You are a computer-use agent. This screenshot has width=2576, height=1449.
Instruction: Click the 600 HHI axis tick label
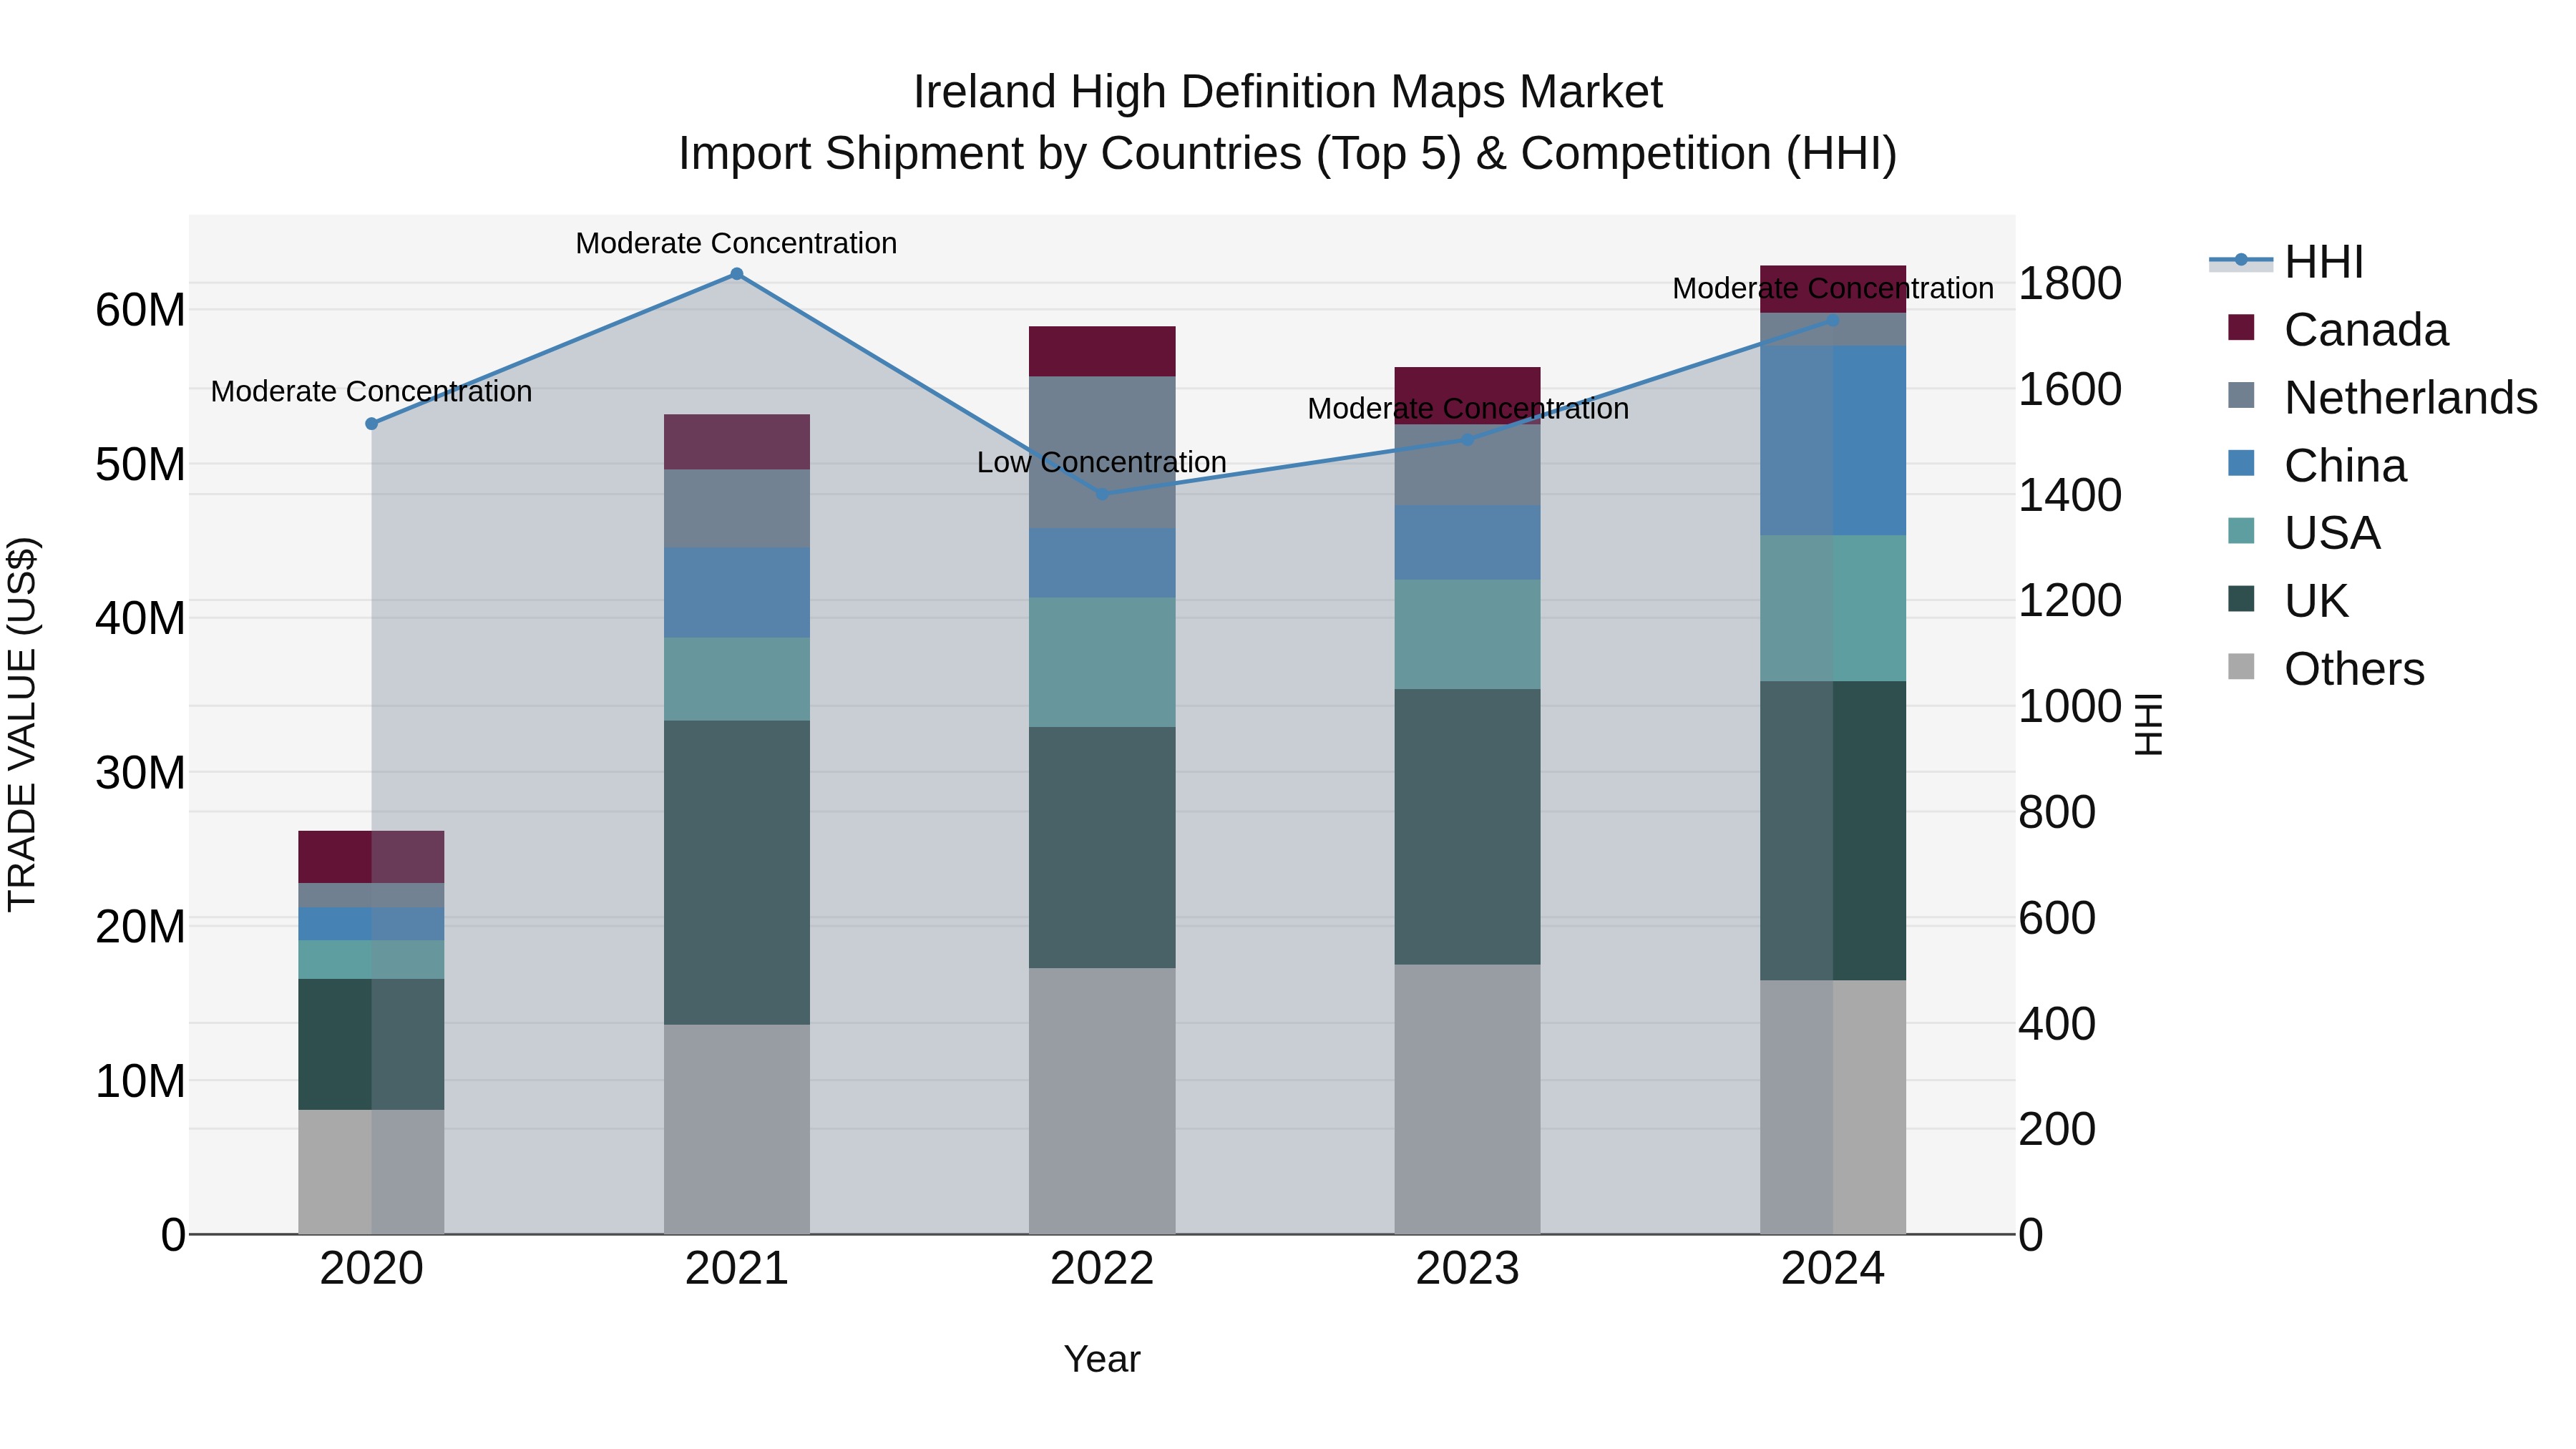2057,918
